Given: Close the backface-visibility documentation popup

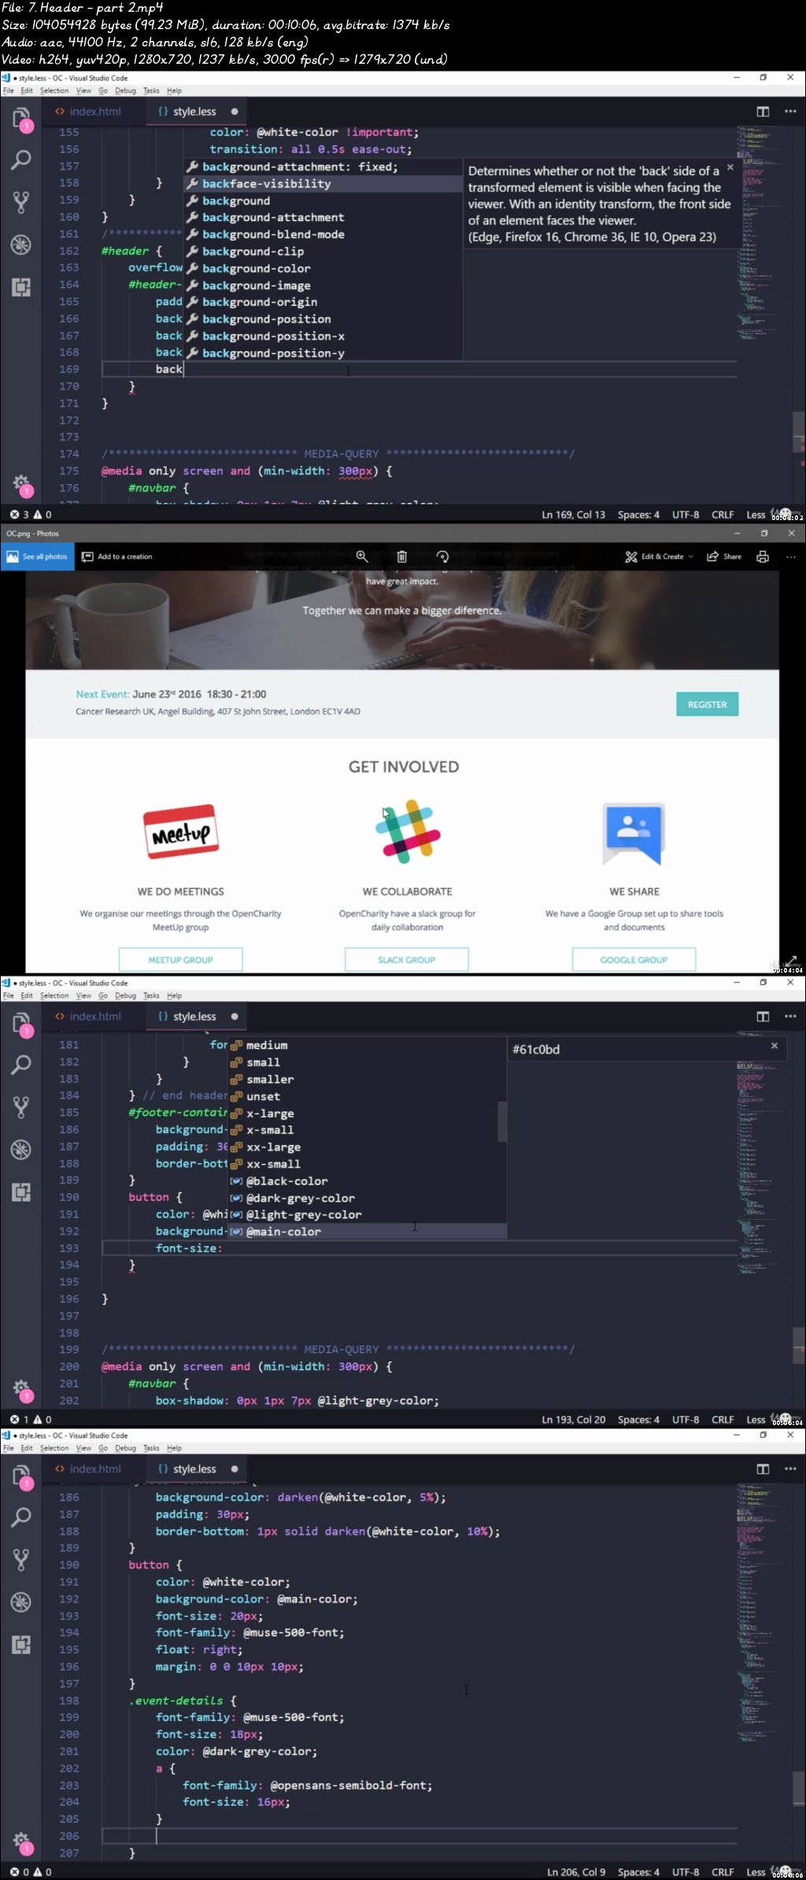Looking at the screenshot, I should click(x=730, y=168).
